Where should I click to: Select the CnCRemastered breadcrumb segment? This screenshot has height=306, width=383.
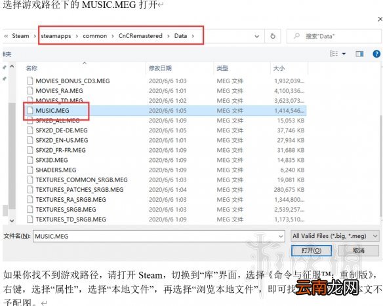click(x=140, y=36)
